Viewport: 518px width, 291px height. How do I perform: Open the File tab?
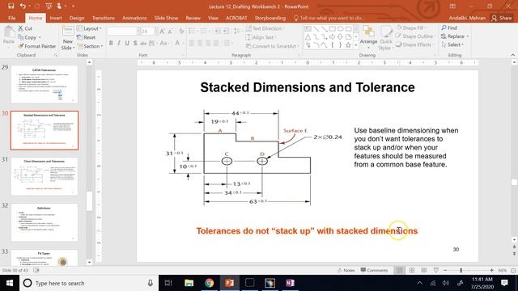12,18
